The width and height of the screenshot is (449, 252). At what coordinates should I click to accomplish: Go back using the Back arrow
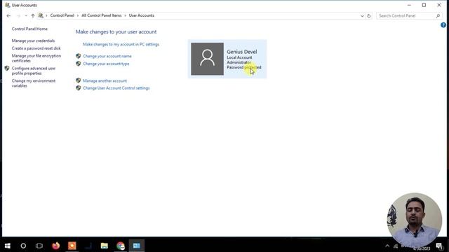coord(8,15)
